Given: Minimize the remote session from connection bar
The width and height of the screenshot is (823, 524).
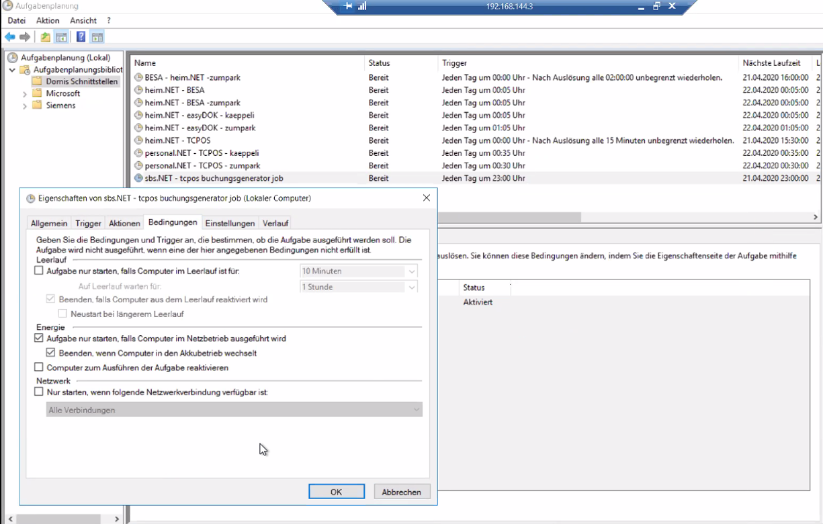Looking at the screenshot, I should 641,6.
